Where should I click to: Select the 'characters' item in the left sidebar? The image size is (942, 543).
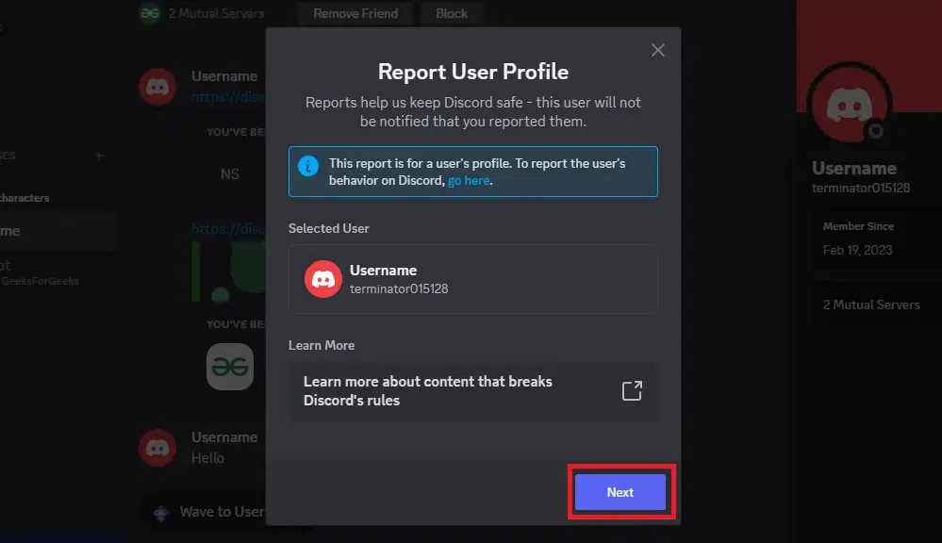click(25, 198)
